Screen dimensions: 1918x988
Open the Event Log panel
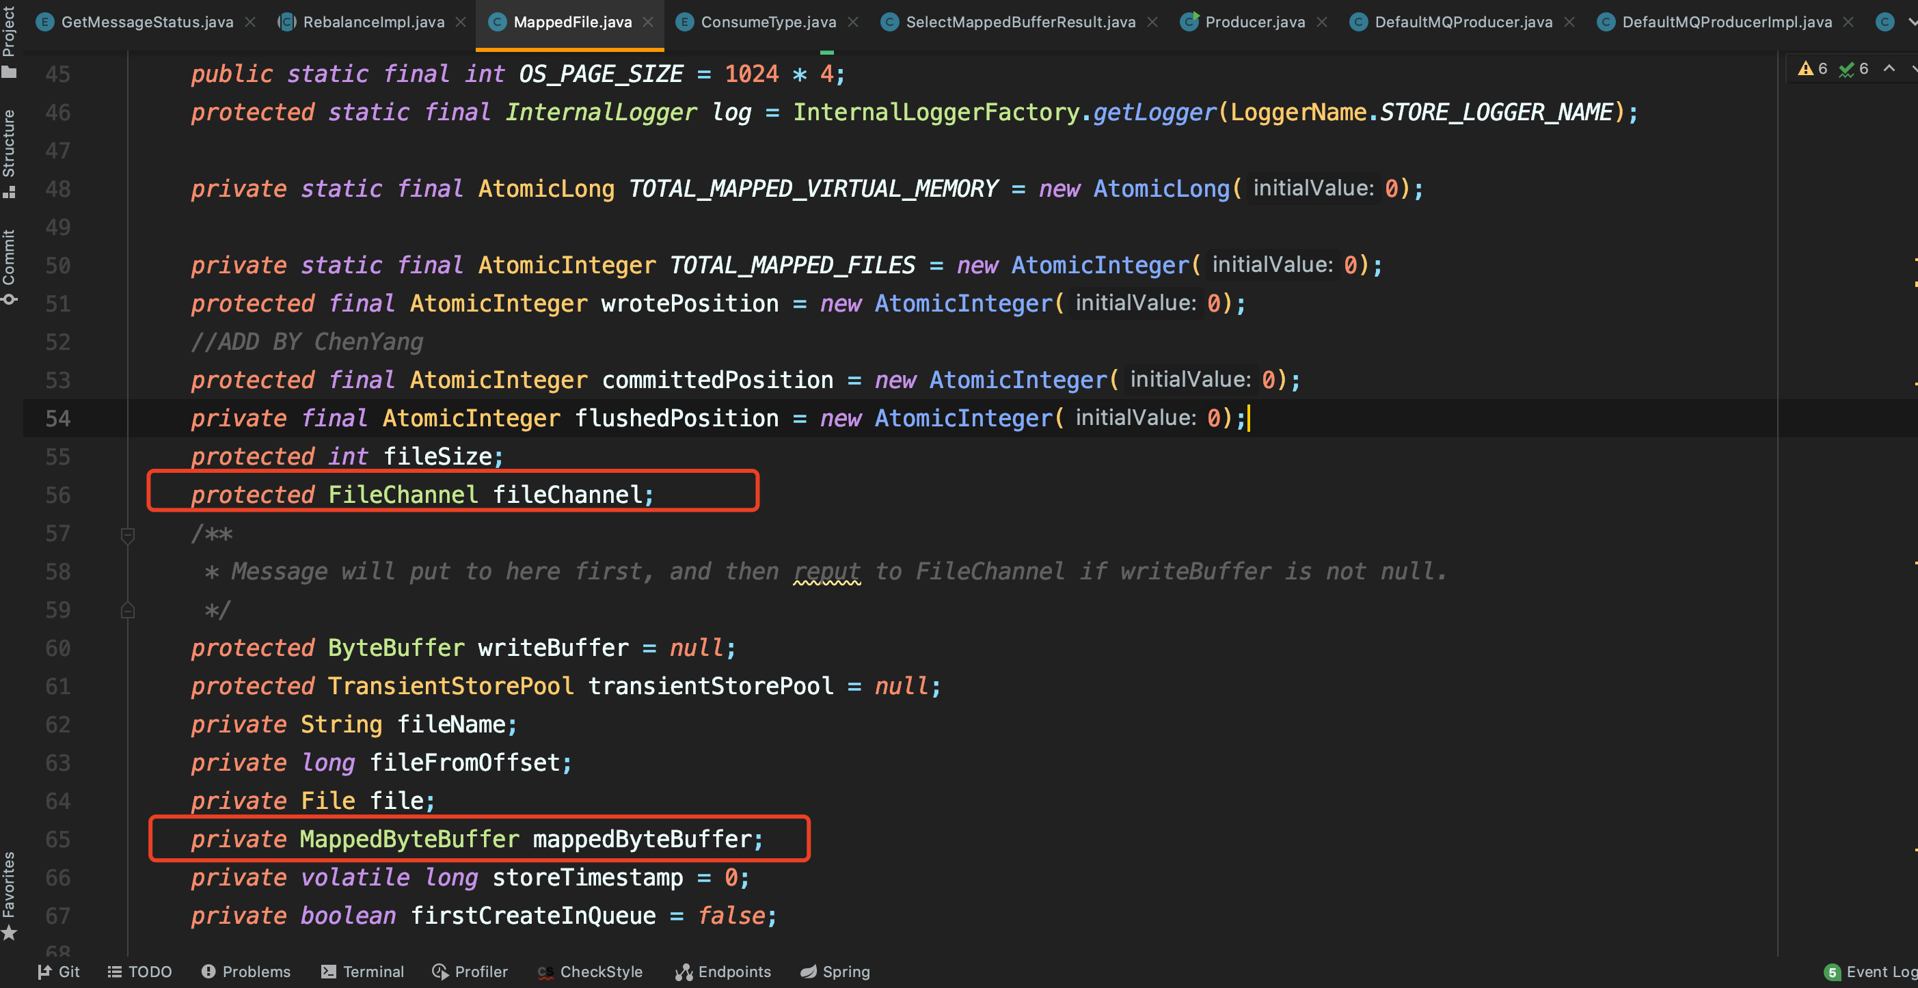(x=1870, y=972)
